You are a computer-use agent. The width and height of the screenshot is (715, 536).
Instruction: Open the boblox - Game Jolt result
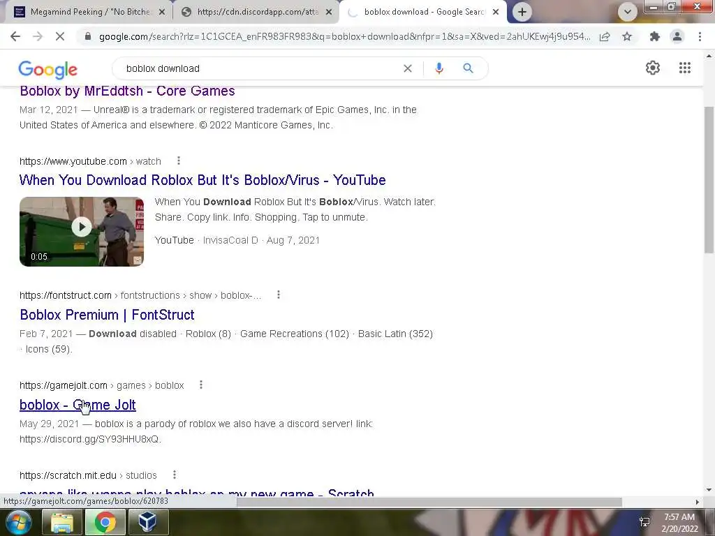pyautogui.click(x=78, y=405)
